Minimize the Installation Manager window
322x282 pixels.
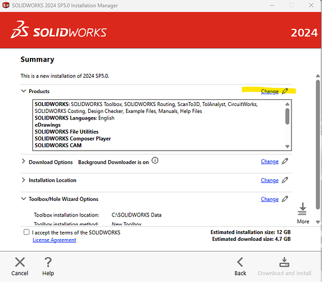pos(272,5)
